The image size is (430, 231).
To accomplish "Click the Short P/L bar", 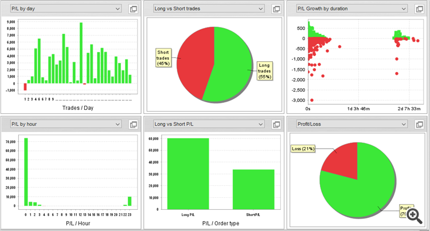I will tap(253, 189).
